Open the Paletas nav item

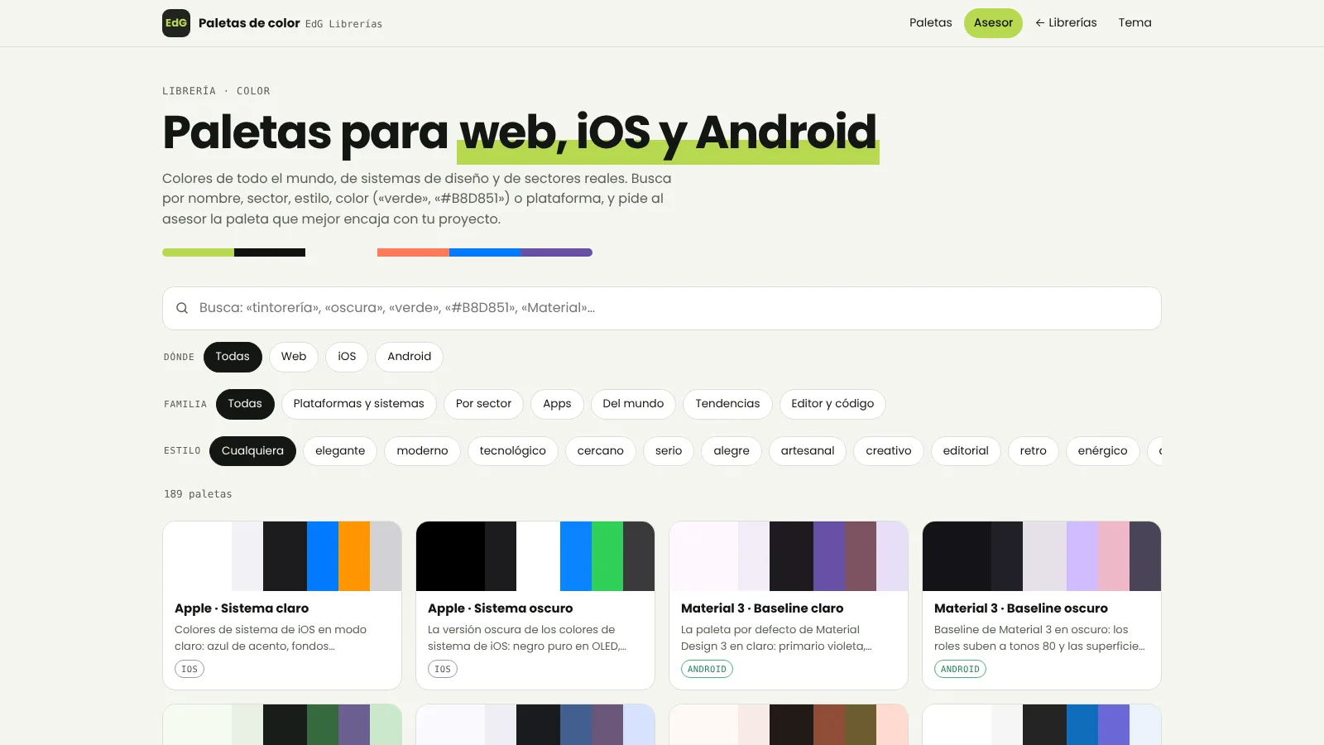pyautogui.click(x=931, y=23)
